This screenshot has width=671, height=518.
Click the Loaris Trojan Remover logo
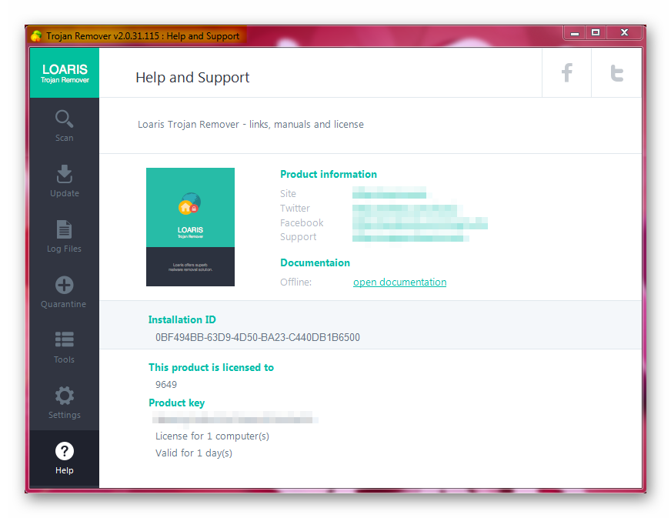tap(65, 73)
